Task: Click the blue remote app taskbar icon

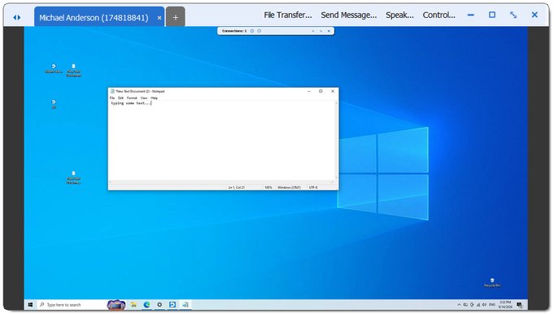Action: coord(172,304)
